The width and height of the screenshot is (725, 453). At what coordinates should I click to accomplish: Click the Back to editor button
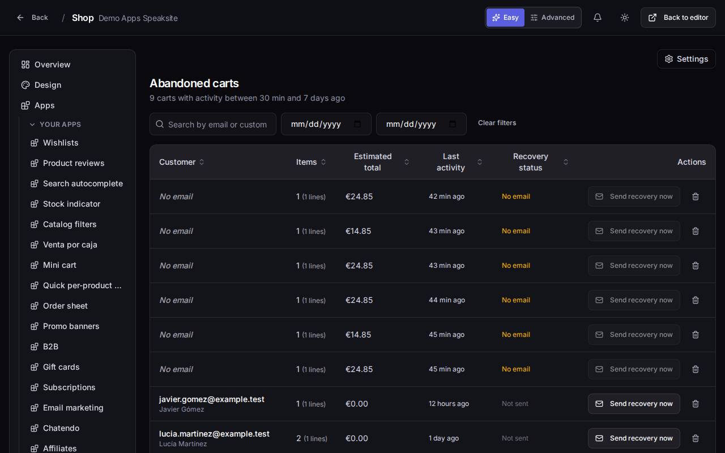point(678,18)
